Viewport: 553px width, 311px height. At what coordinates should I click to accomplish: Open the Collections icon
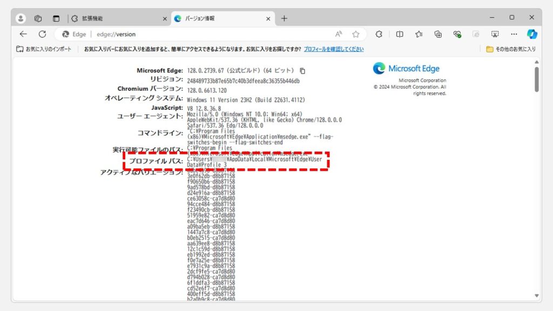point(438,34)
